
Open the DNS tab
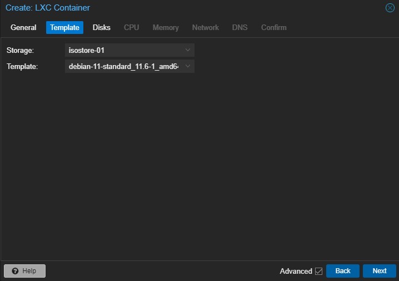coord(240,27)
